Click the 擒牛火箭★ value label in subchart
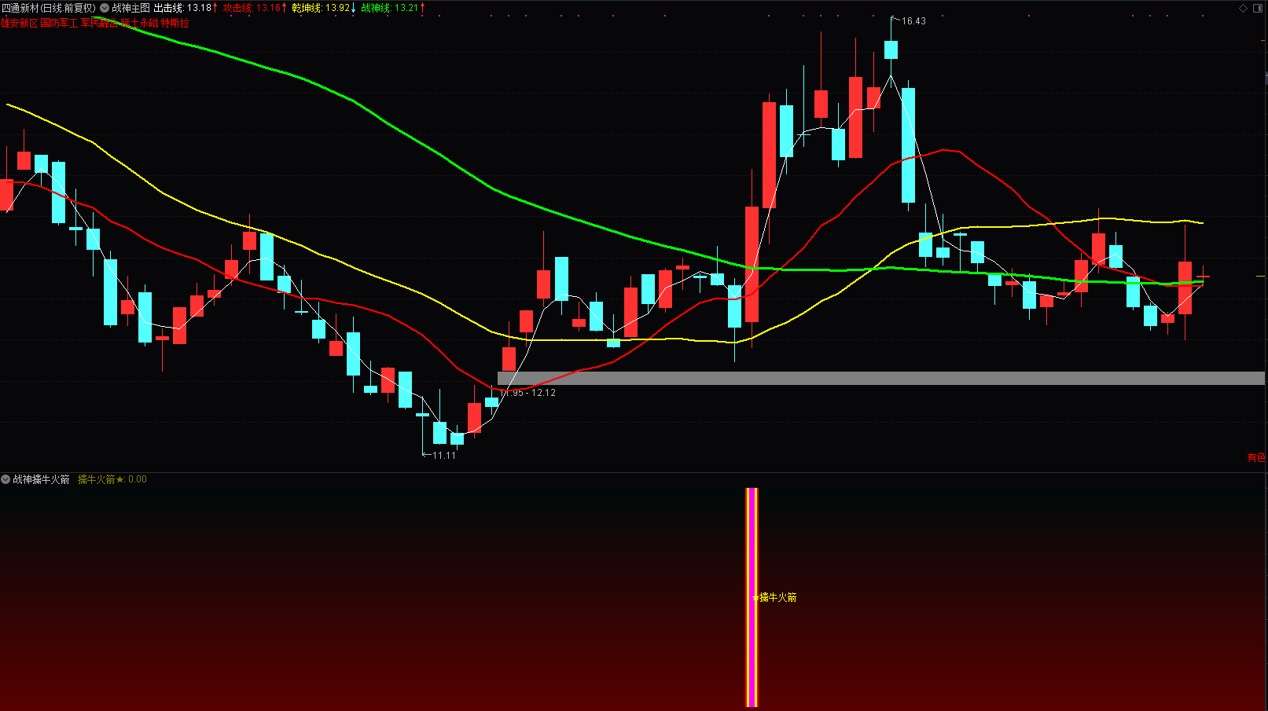 pos(112,479)
